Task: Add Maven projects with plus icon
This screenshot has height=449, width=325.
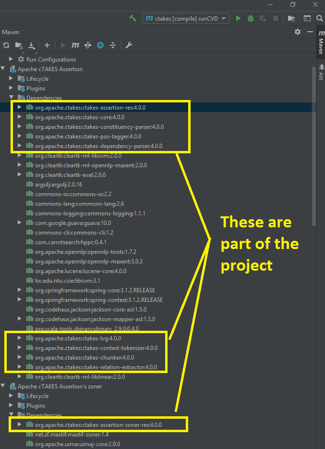Action: click(x=47, y=45)
